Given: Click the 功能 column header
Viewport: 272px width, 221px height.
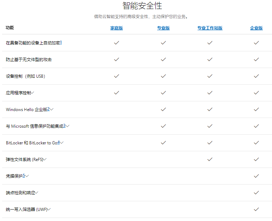Looking at the screenshot, I should coord(10,28).
